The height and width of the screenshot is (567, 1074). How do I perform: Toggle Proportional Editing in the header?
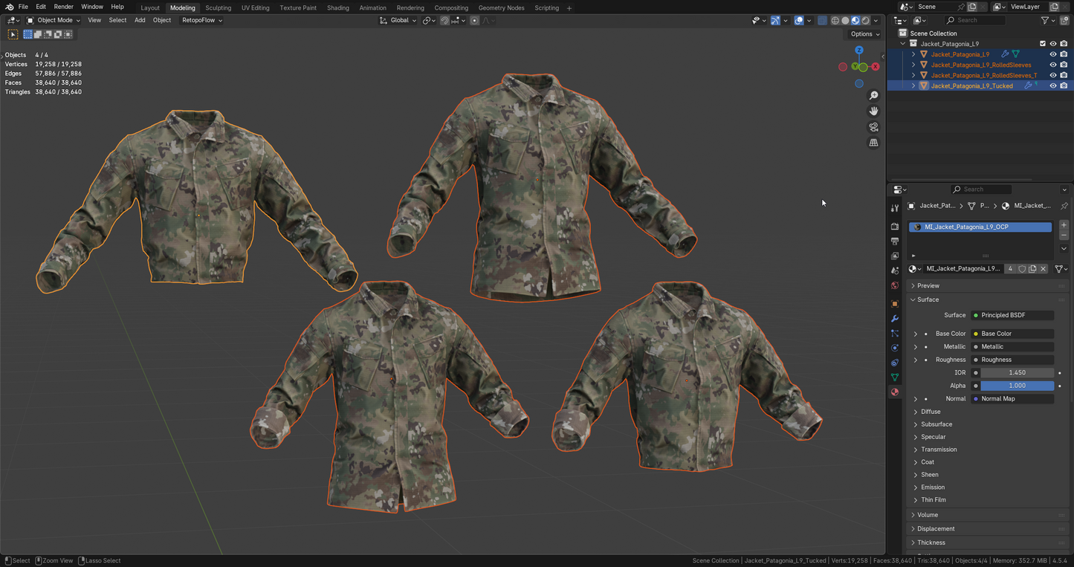[x=473, y=20]
